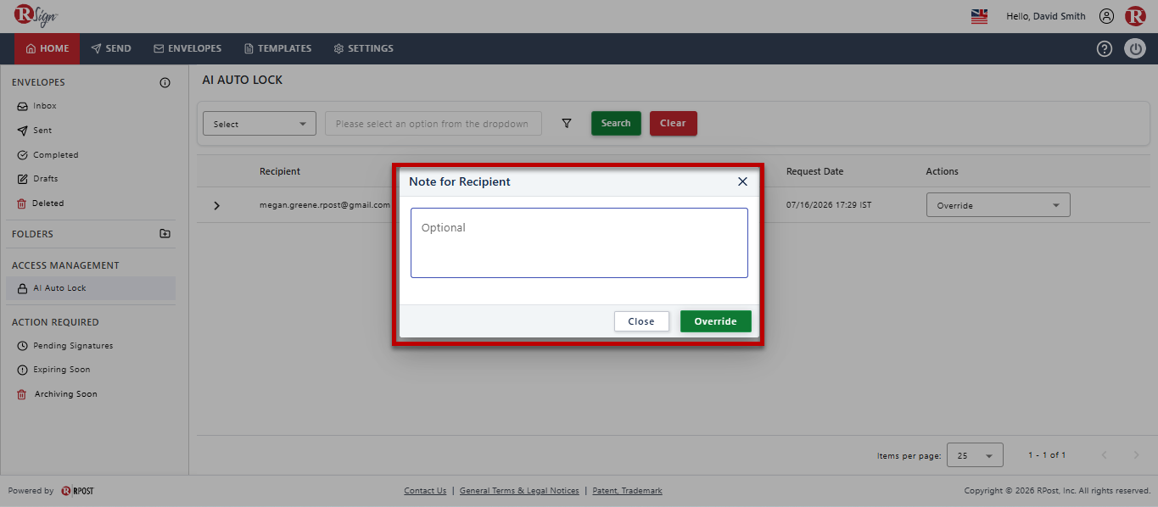
Task: Click the Actions column header
Action: [x=942, y=171]
